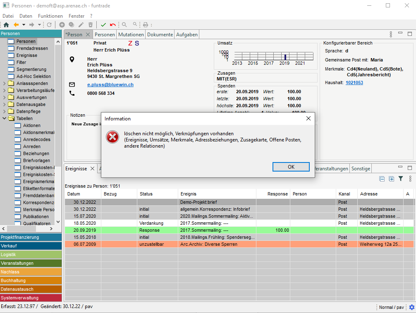Open the Funktionen menu

coord(50,16)
